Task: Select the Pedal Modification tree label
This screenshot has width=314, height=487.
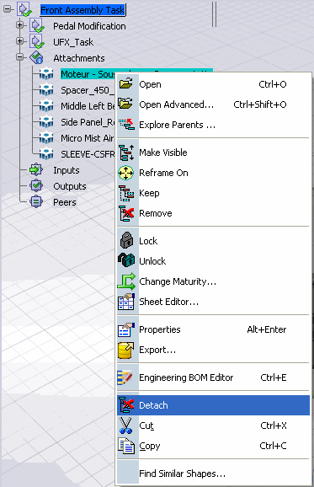Action: point(89,26)
